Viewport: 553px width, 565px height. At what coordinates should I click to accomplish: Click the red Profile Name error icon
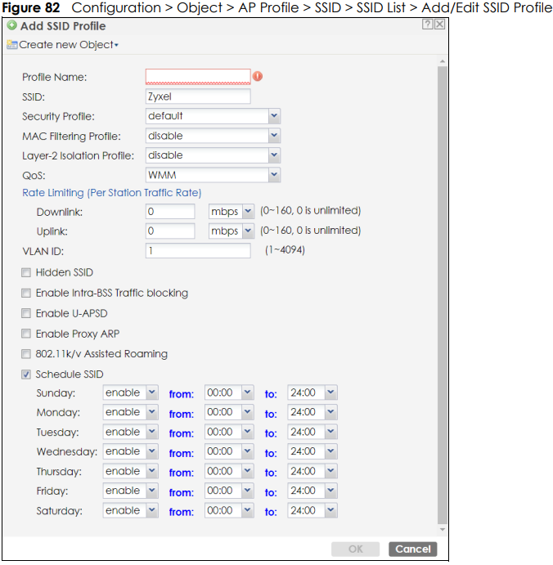[258, 76]
